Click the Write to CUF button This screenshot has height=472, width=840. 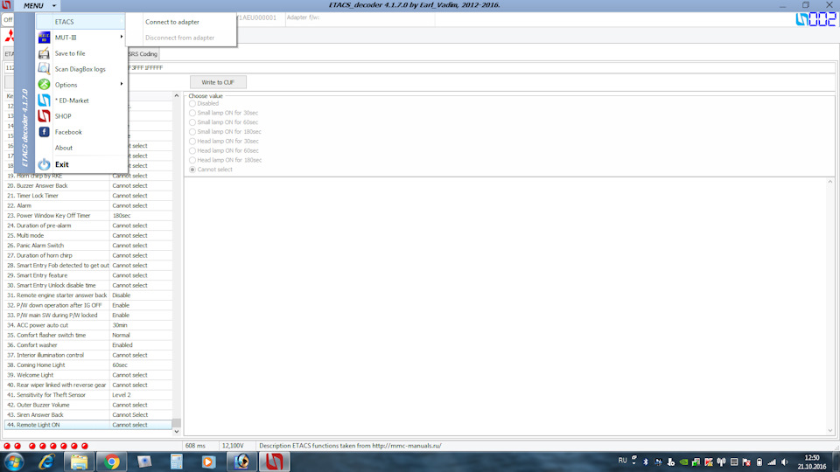click(218, 82)
